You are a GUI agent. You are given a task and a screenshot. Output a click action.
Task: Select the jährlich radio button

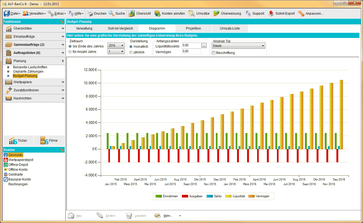point(131,52)
